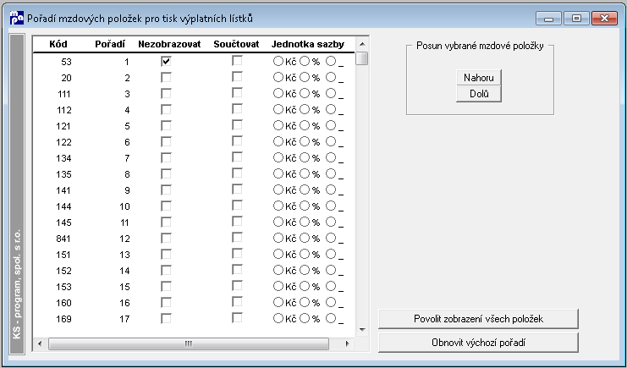Choose % radio button in row code 112

[305, 109]
